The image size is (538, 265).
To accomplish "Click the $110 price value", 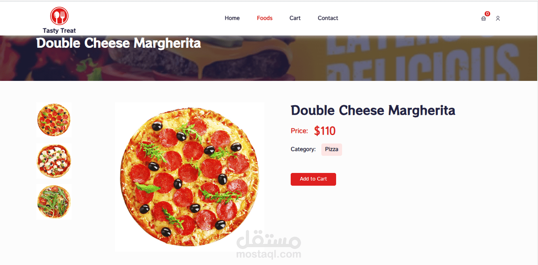I will (x=325, y=131).
